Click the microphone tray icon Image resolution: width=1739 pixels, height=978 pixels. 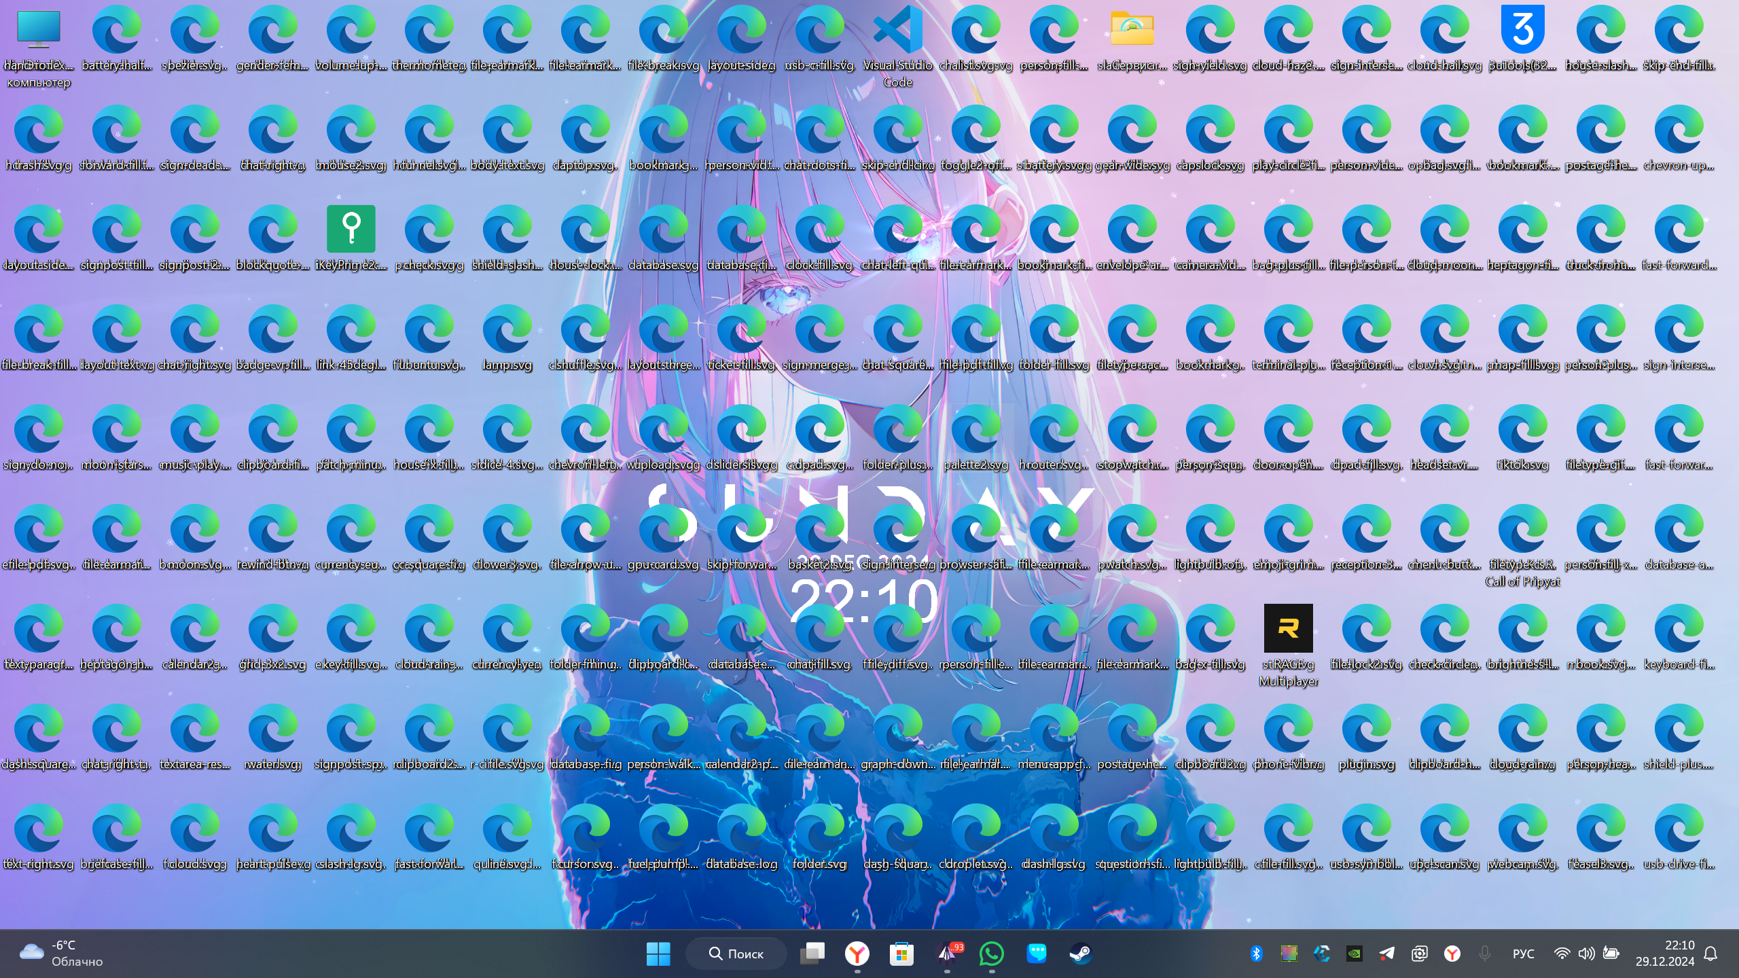(x=1485, y=954)
